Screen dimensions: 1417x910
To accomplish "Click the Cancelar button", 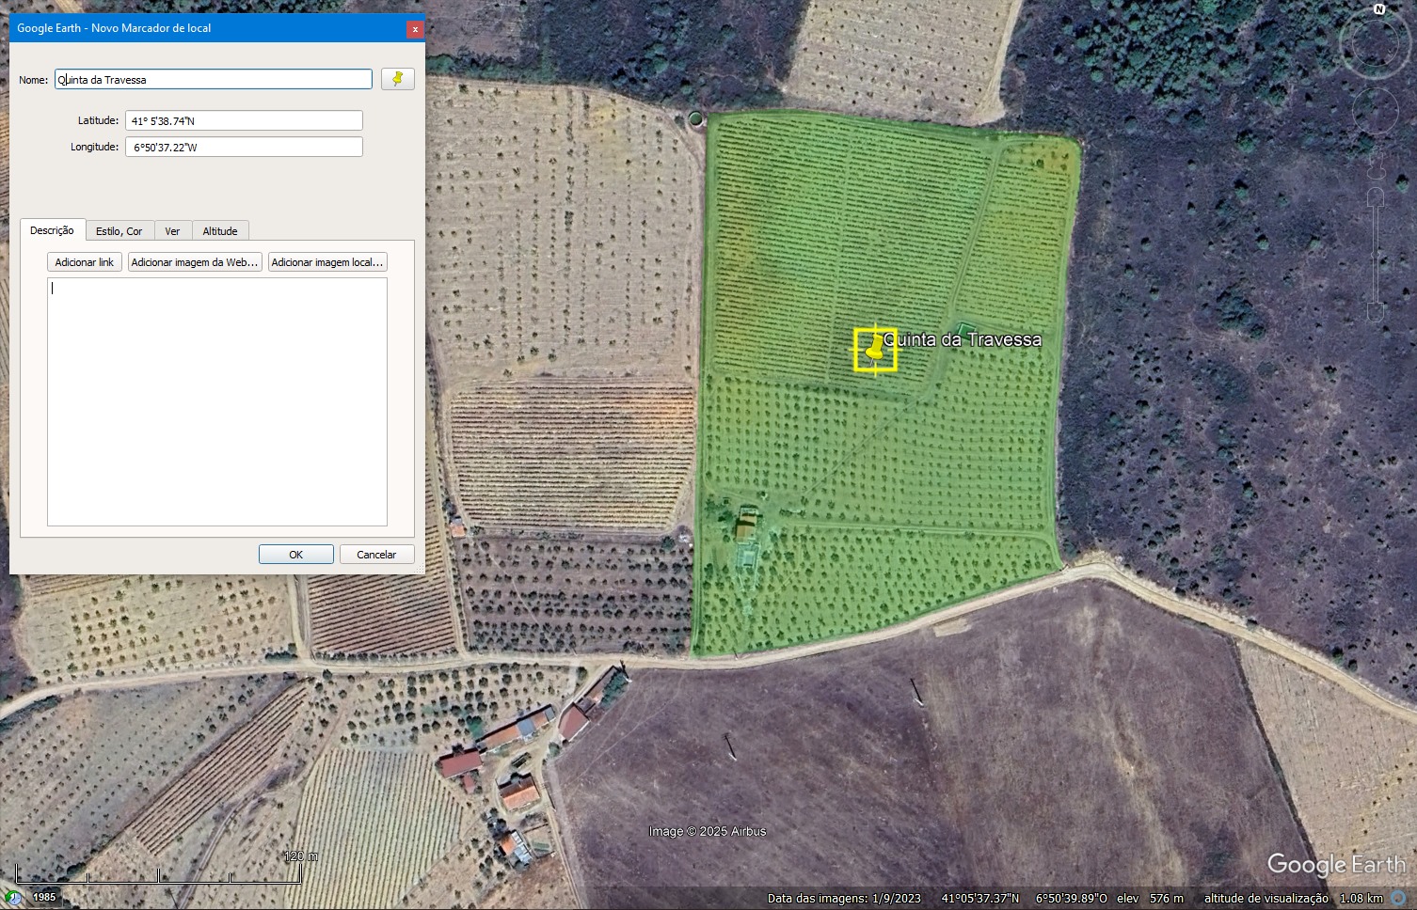I will (x=376, y=555).
